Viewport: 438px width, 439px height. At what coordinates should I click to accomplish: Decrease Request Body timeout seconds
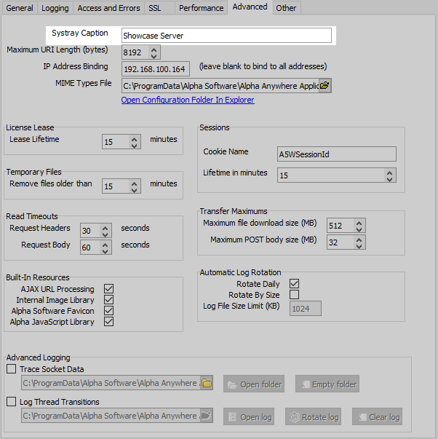pos(105,251)
